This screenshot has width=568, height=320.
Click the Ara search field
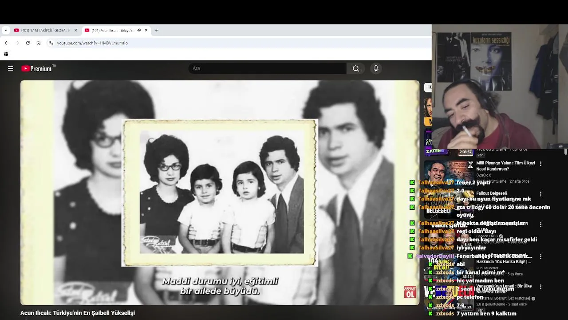(267, 68)
